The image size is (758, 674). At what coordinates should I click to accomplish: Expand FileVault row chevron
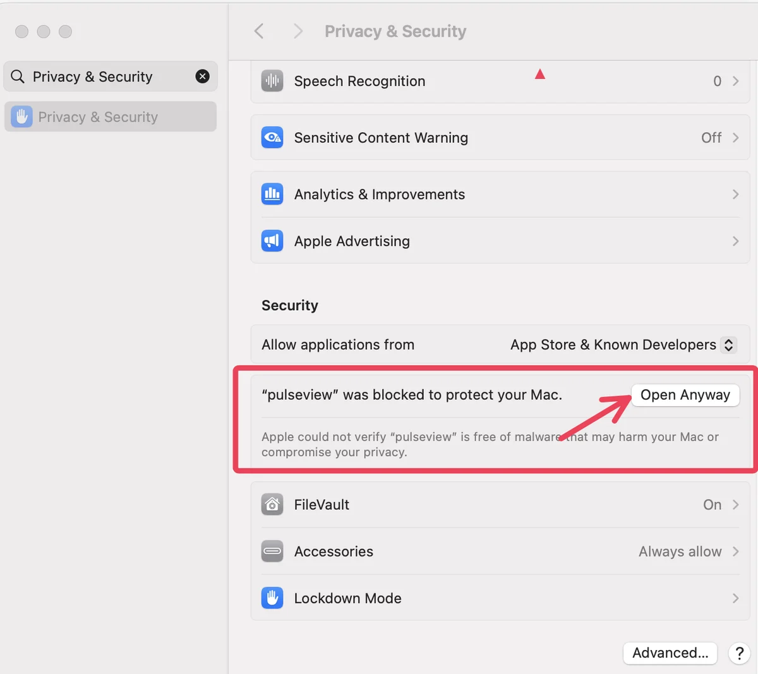pyautogui.click(x=736, y=505)
